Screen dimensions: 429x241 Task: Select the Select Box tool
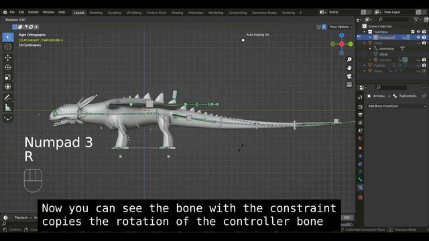(x=8, y=37)
